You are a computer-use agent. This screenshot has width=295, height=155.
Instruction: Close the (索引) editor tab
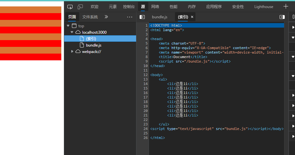click(192, 17)
